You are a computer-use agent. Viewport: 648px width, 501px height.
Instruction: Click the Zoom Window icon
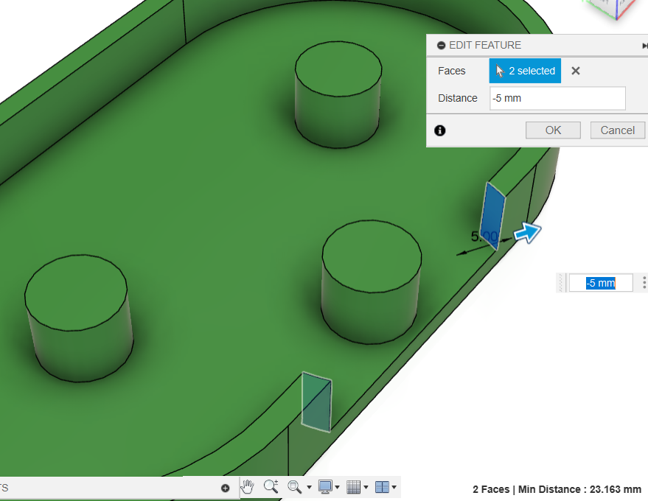[x=294, y=486]
